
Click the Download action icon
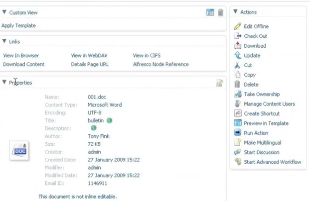[238, 46]
